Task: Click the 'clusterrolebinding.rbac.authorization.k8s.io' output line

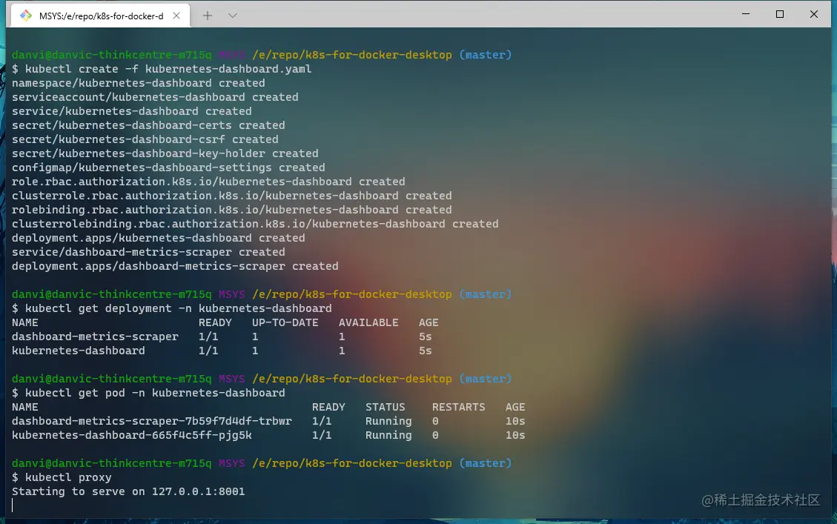Action: (255, 224)
